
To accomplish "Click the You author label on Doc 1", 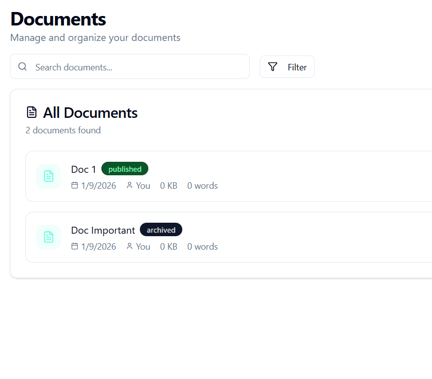I will [x=143, y=185].
